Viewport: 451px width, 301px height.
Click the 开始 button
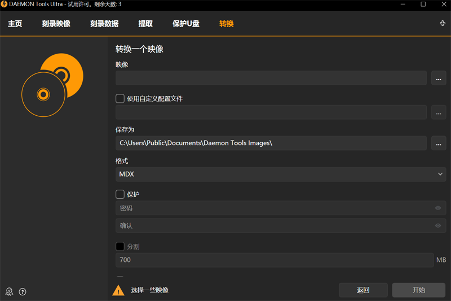[x=419, y=290]
